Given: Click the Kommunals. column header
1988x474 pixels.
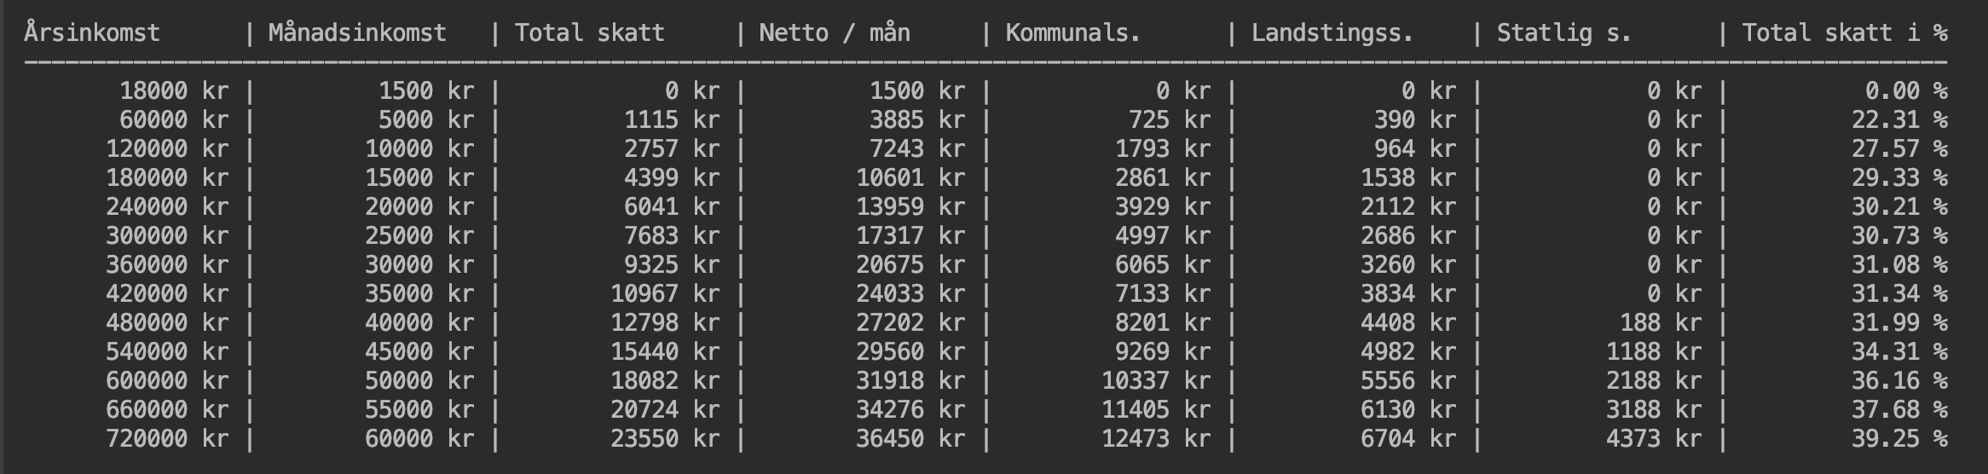Looking at the screenshot, I should (1072, 33).
